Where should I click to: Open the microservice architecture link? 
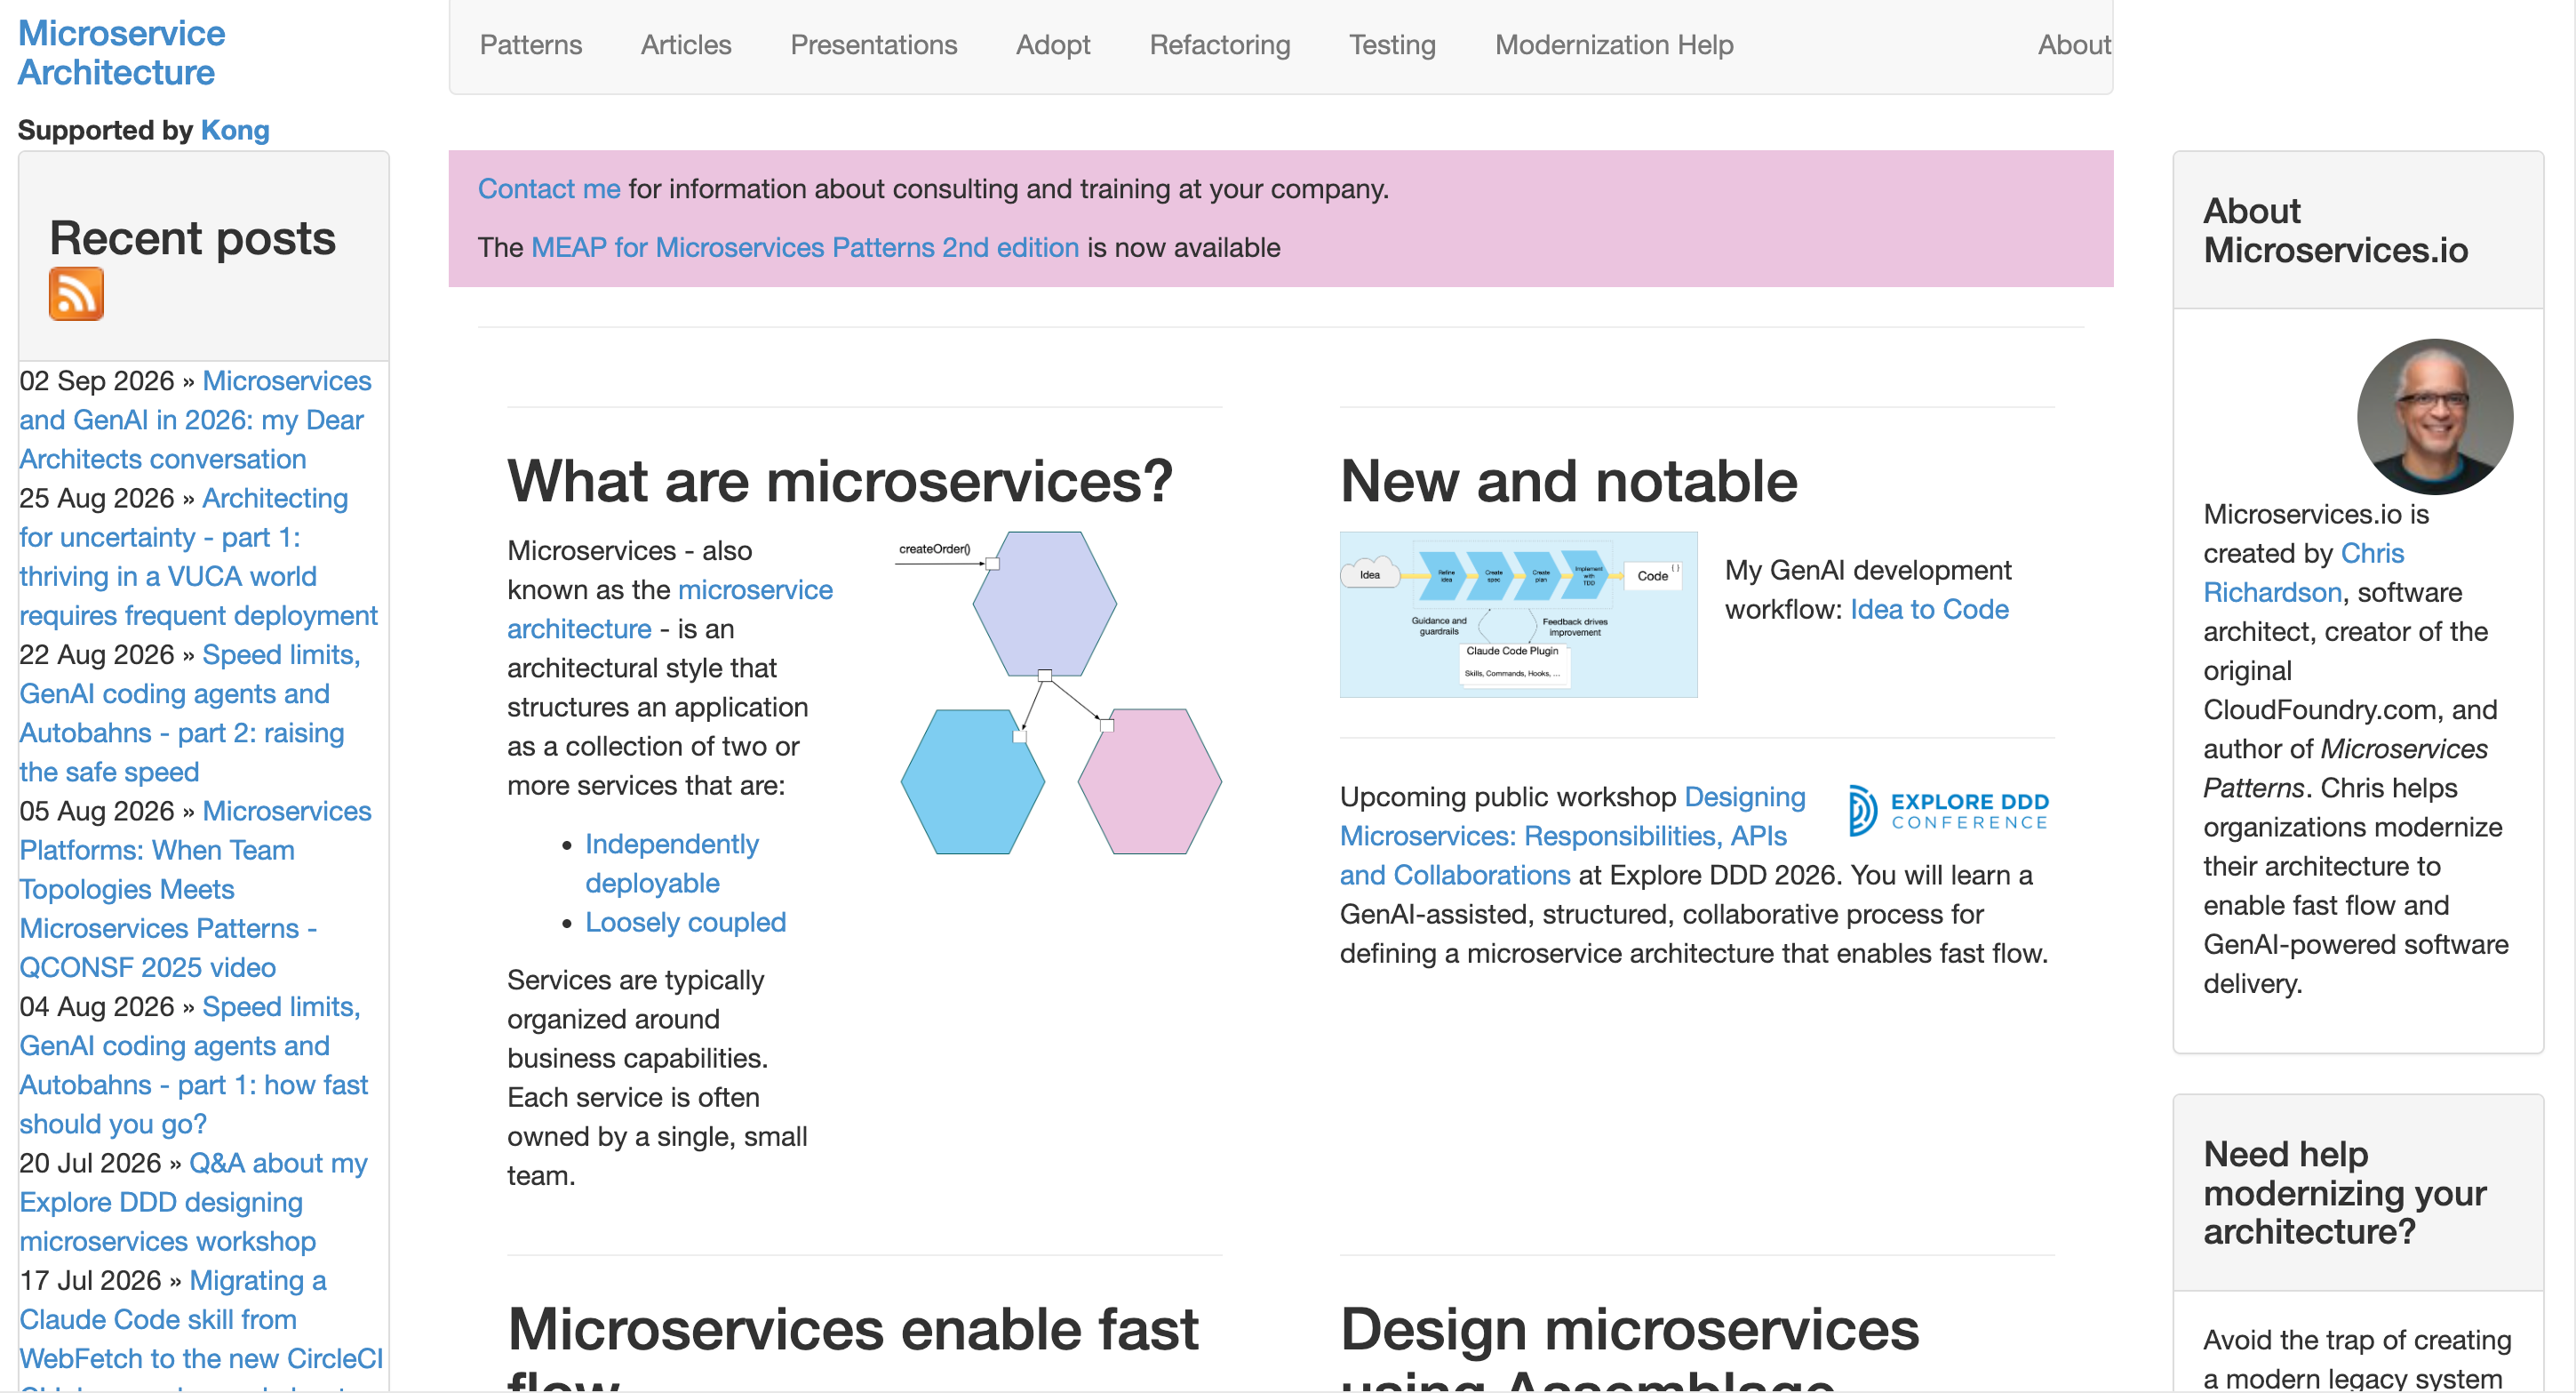669,610
